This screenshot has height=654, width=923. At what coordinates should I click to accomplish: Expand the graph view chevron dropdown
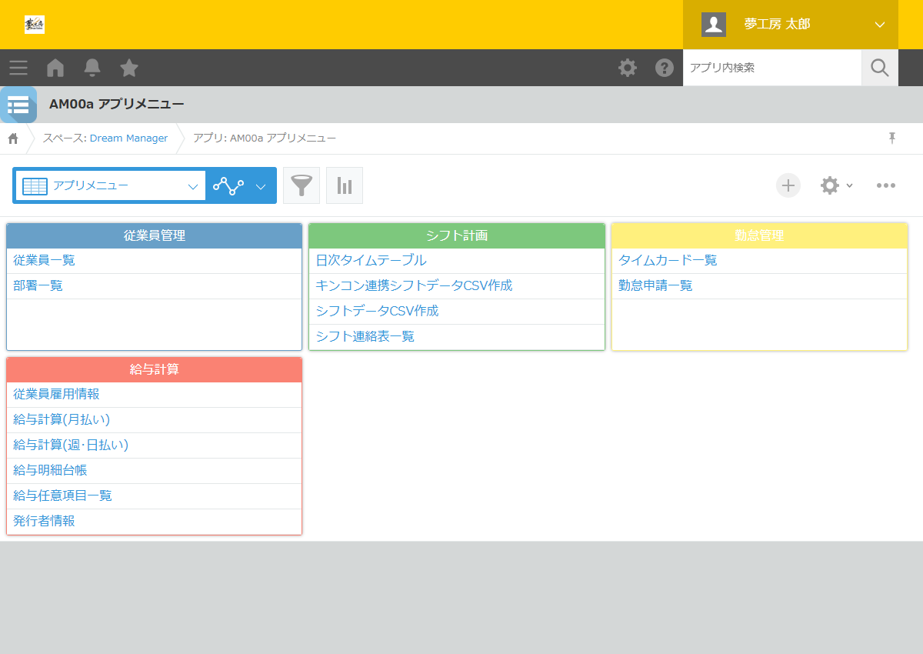(261, 186)
